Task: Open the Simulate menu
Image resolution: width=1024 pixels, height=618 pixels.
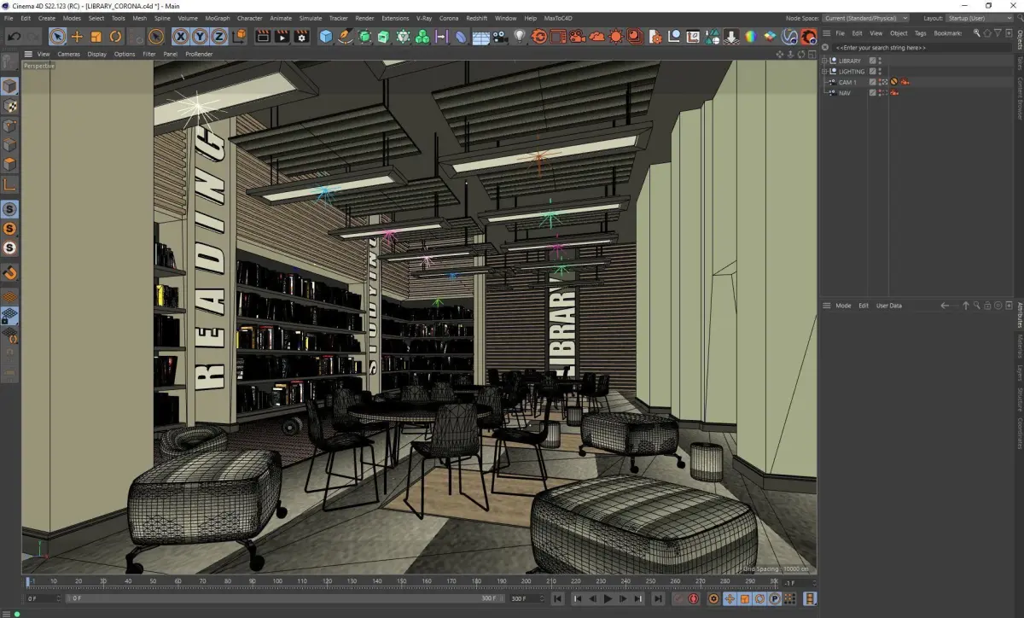Action: pyautogui.click(x=311, y=18)
